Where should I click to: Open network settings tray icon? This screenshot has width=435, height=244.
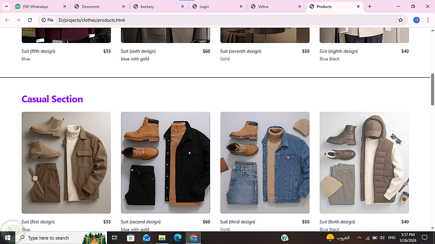367,237
